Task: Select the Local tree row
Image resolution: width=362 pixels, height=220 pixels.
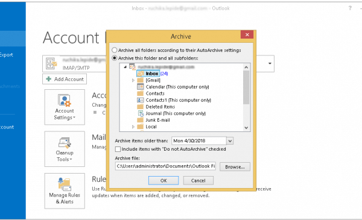Action: pyautogui.click(x=151, y=127)
